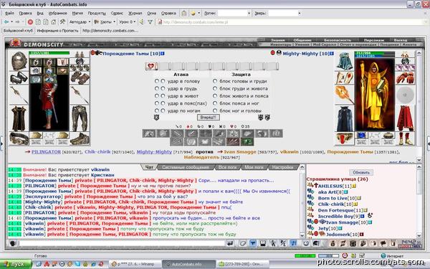
Task: Click the heart ability slot icon
Action: tap(150, 66)
